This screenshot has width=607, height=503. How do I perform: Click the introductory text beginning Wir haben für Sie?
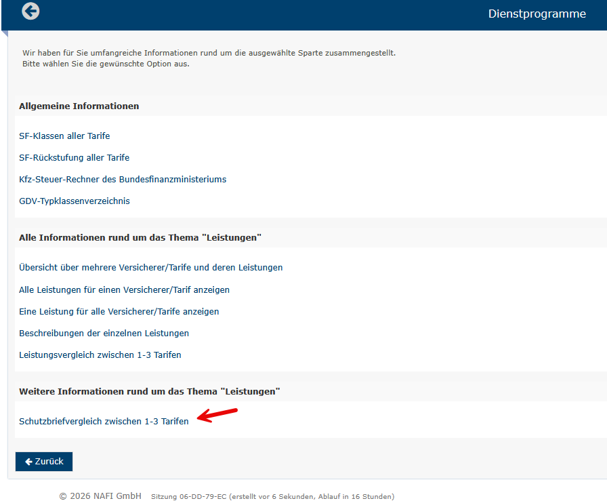pyautogui.click(x=209, y=53)
